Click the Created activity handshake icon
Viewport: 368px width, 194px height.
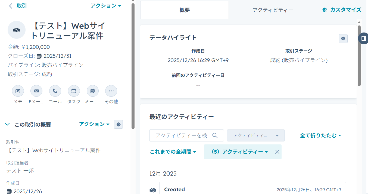coord(153,190)
